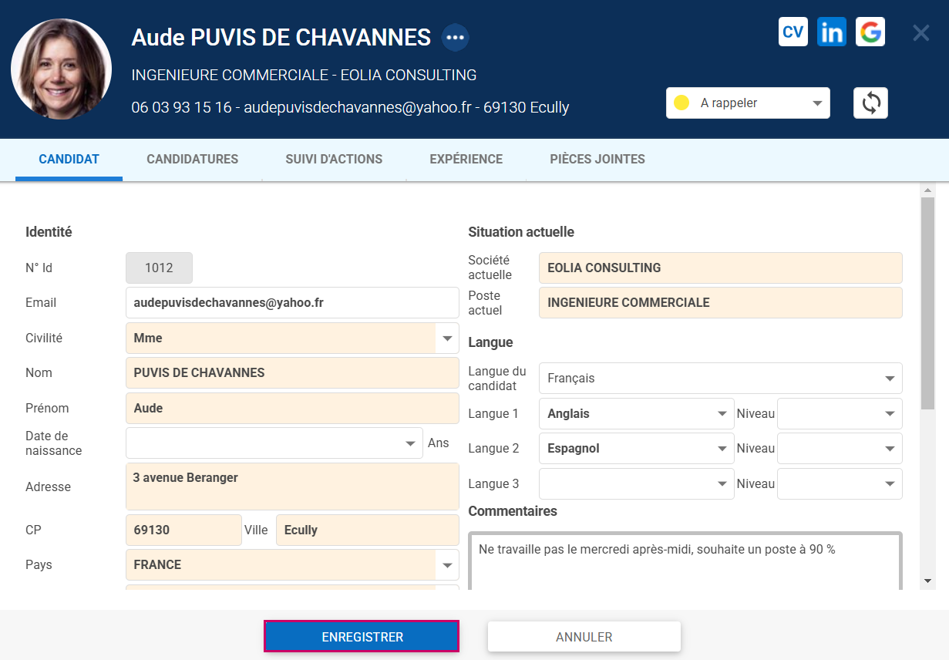Viewport: 949px width, 660px height.
Task: Open the three-dots menu beside the name
Action: 455,38
